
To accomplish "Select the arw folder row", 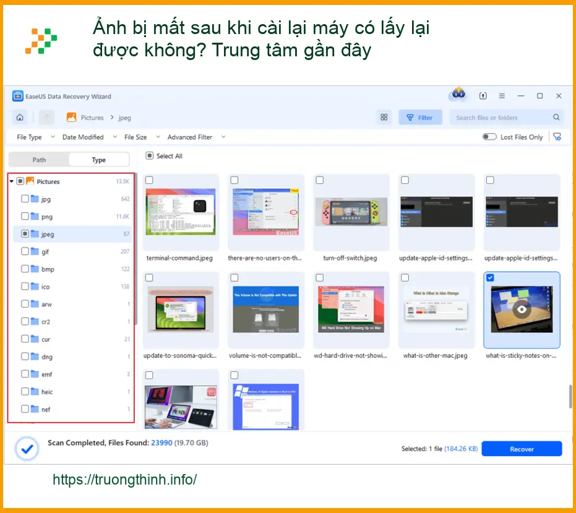I will point(72,304).
